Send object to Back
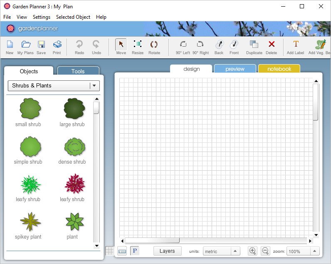 click(219, 47)
